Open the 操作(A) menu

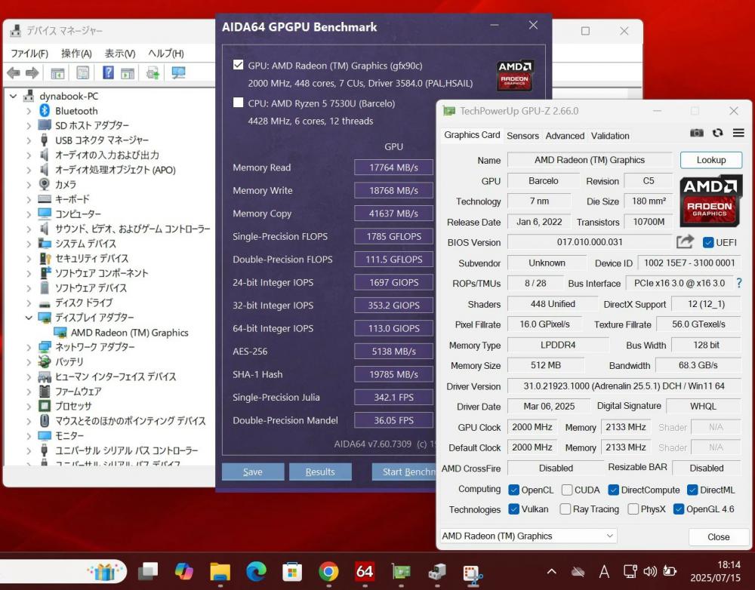76,54
